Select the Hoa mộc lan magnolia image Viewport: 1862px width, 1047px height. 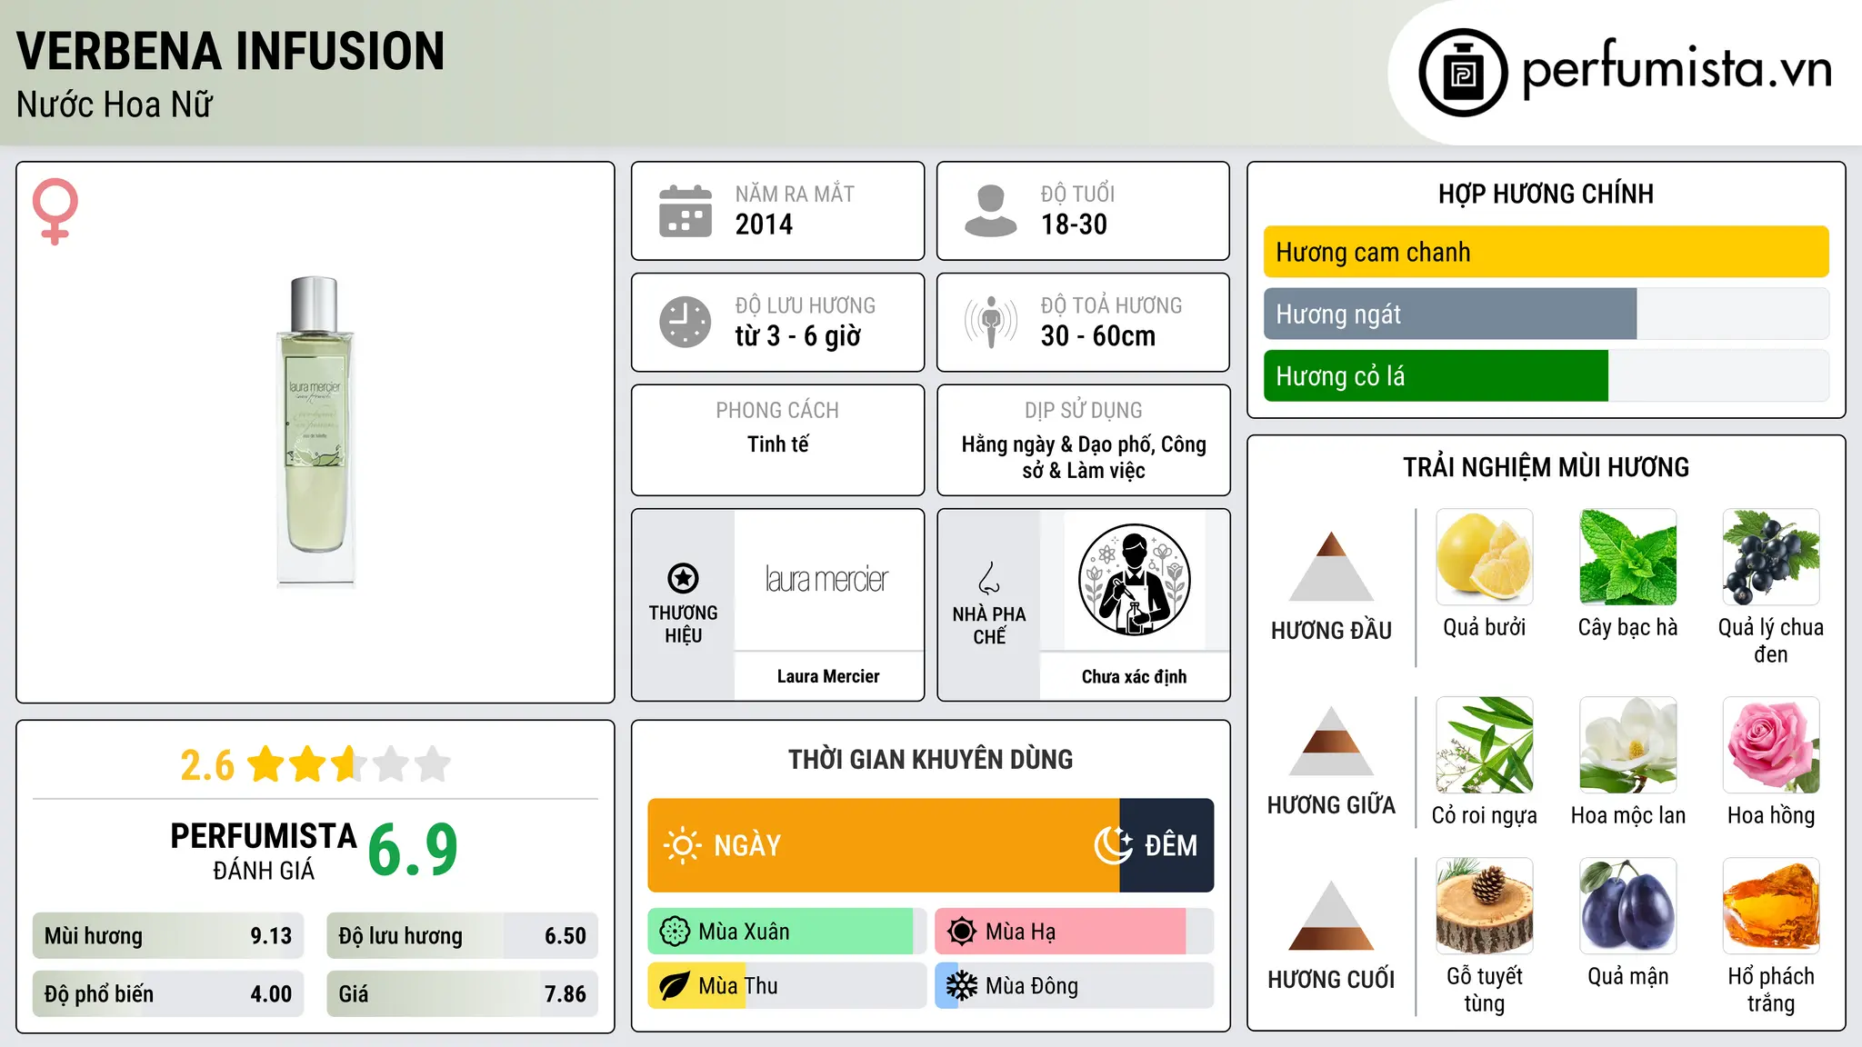click(x=1628, y=745)
